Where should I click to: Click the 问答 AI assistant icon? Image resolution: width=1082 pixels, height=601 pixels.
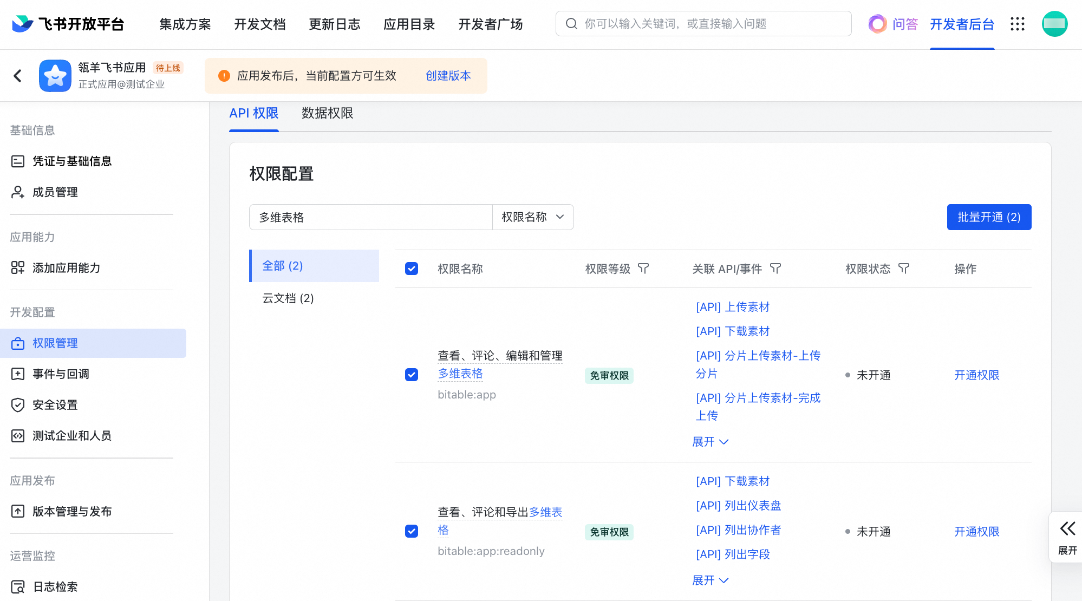[x=877, y=24]
